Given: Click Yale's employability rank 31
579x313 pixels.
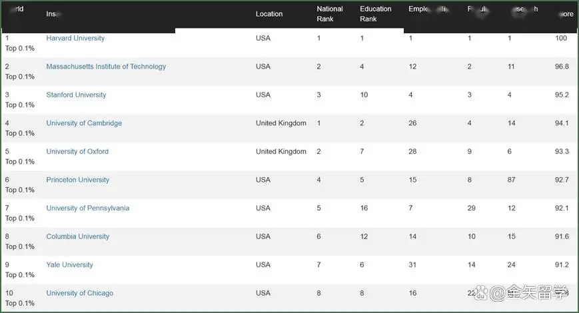Looking at the screenshot, I should pos(412,264).
